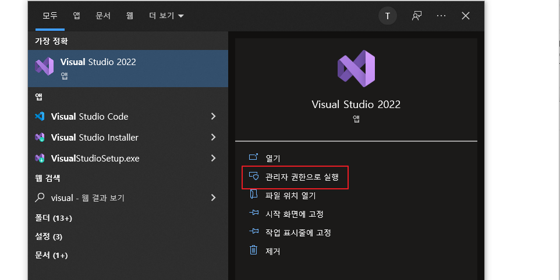The height and width of the screenshot is (280, 560).
Task: Choose 파일 위치 열기
Action: tap(290, 196)
